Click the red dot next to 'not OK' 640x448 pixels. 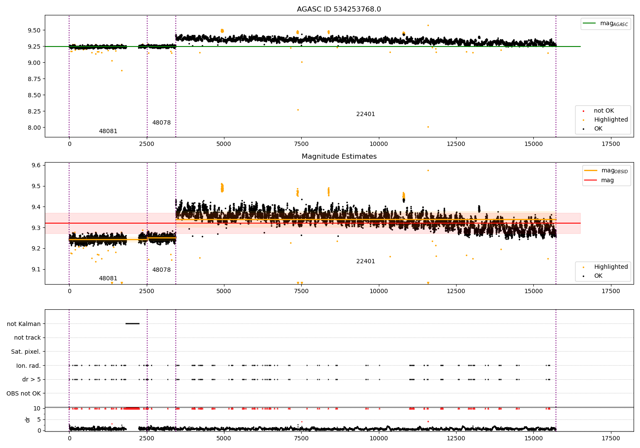pos(584,111)
